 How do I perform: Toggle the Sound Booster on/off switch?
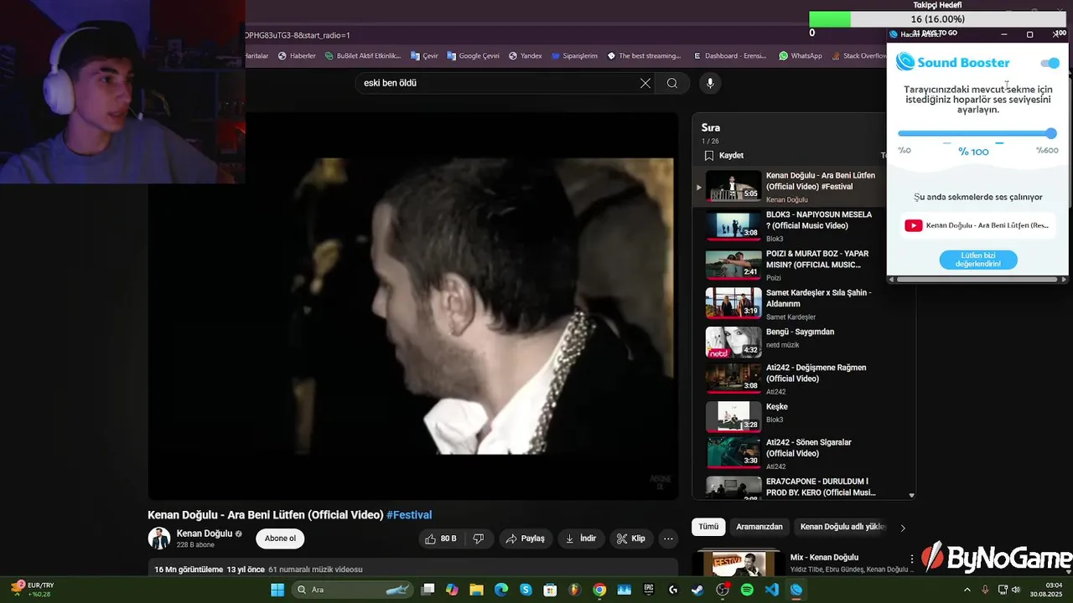coord(1050,63)
